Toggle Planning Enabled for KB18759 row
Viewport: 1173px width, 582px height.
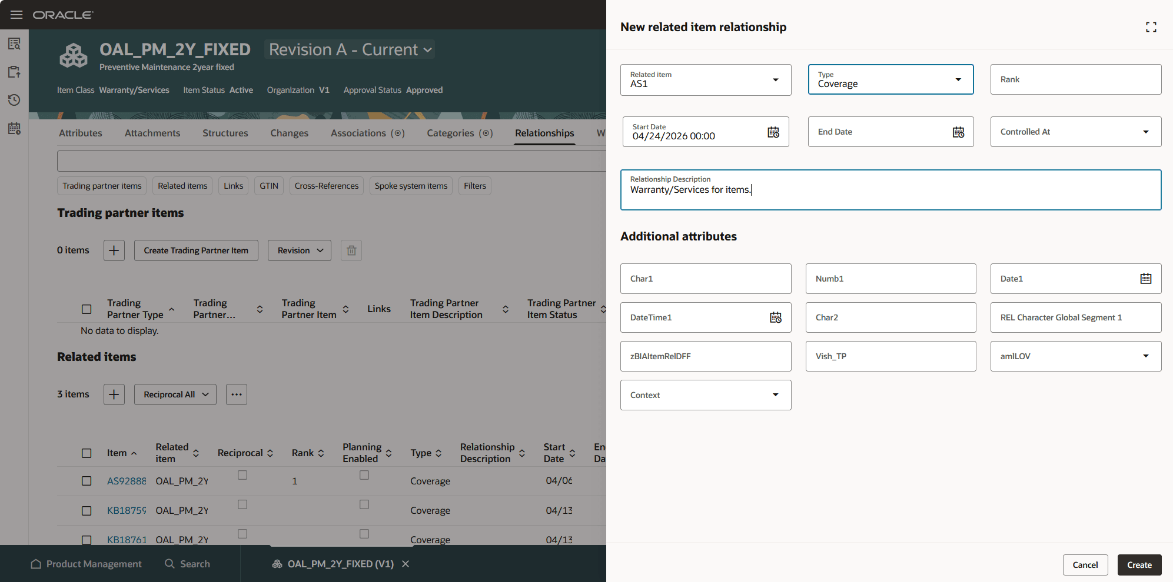(364, 504)
